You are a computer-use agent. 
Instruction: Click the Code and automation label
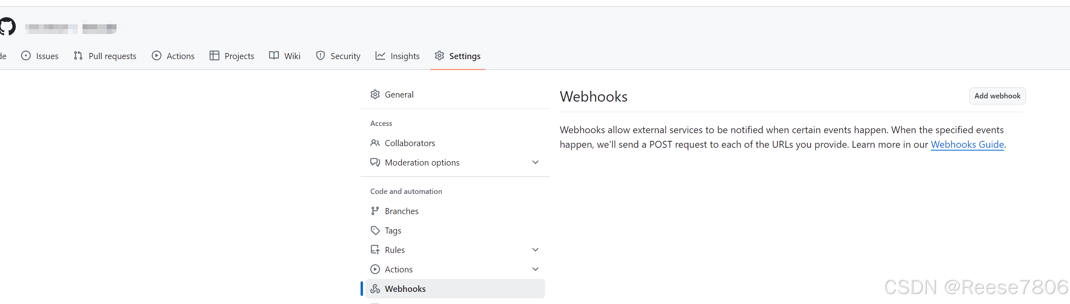[406, 191]
